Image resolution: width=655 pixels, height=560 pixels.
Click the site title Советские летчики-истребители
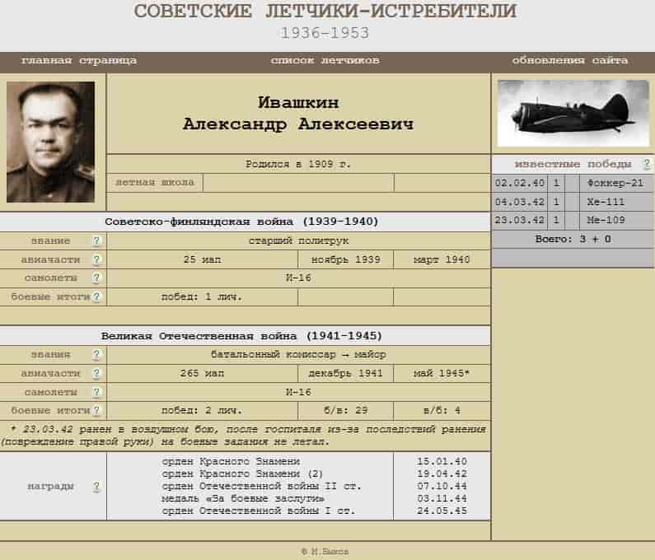pos(325,12)
